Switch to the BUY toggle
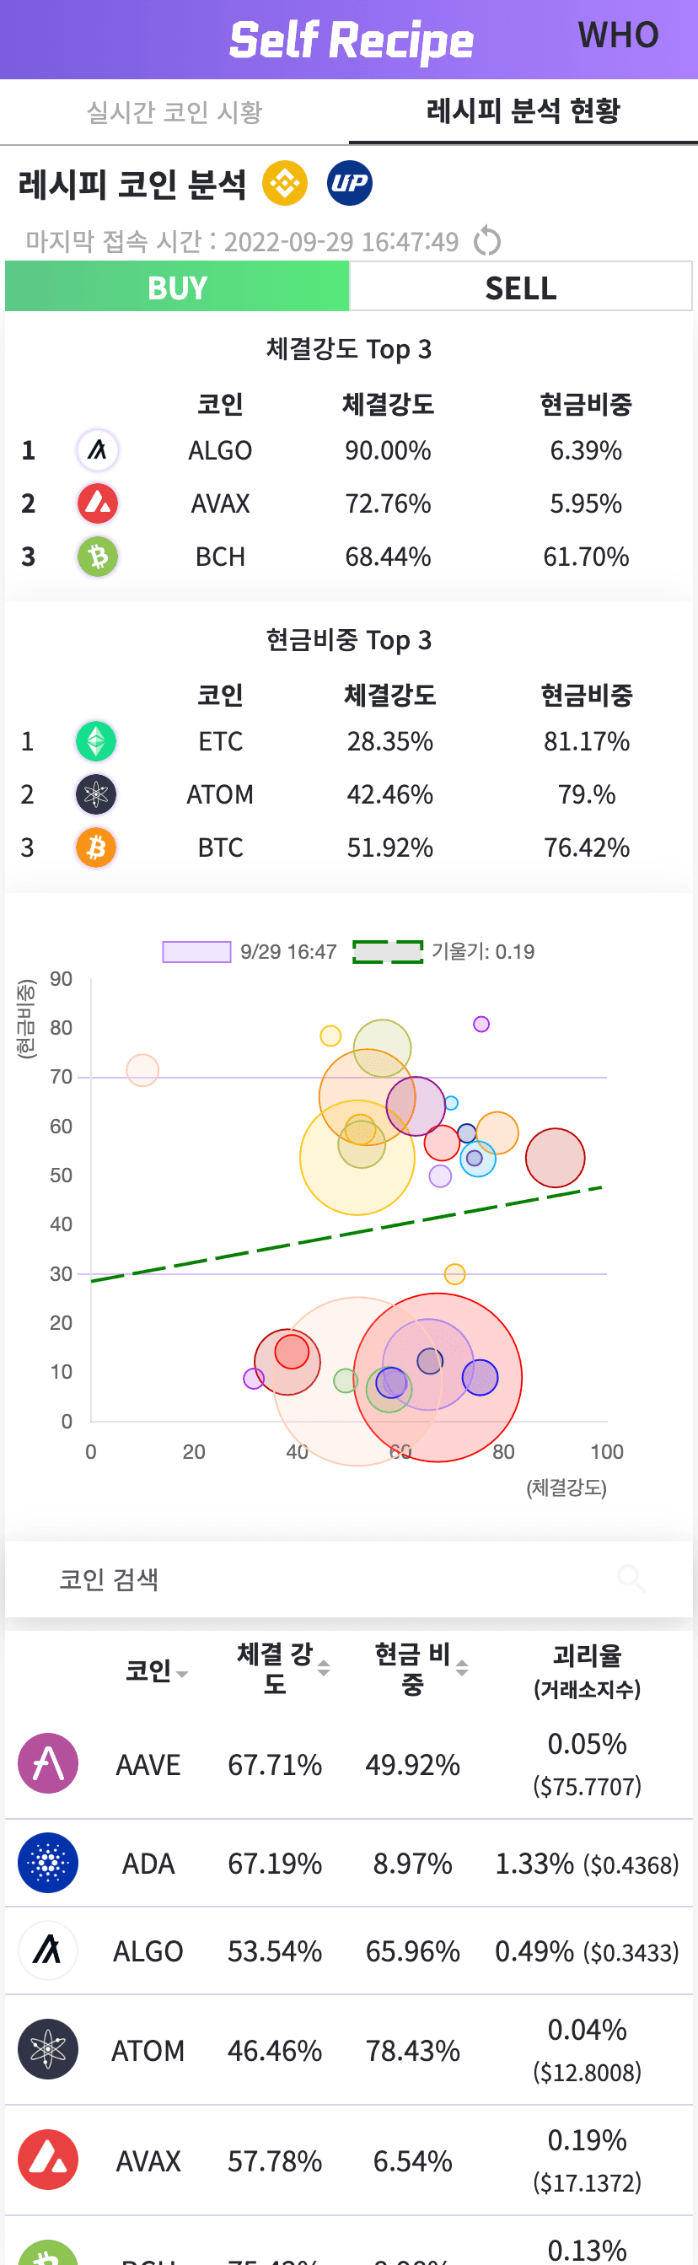Viewport: 698px width, 2265px height. tap(177, 287)
